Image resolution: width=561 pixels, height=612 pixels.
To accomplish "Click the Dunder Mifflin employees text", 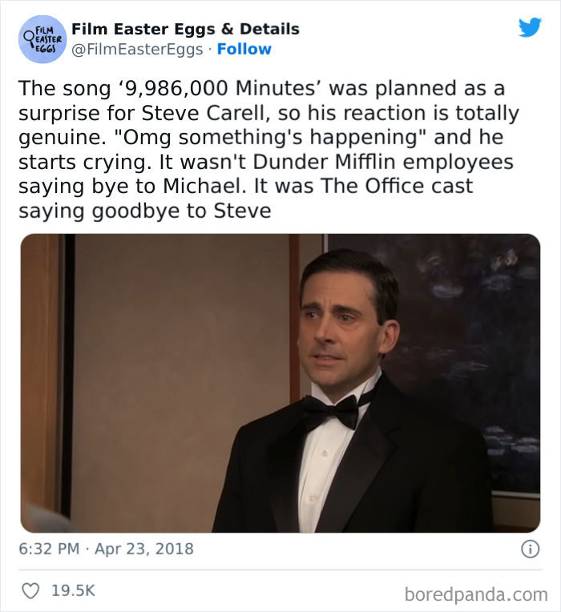I will point(383,162).
